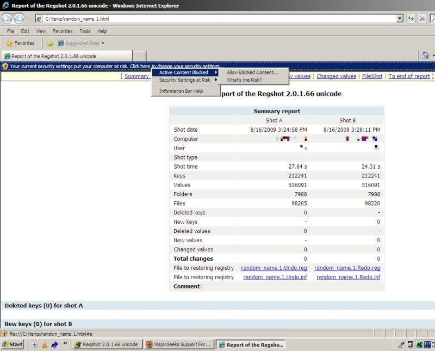Click the security shield icon on information bar
The width and height of the screenshot is (435, 351).
(x=5, y=66)
